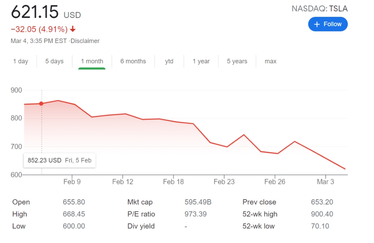Image resolution: width=374 pixels, height=243 pixels.
Task: Click the Feb 12 axis label
Action: click(123, 182)
